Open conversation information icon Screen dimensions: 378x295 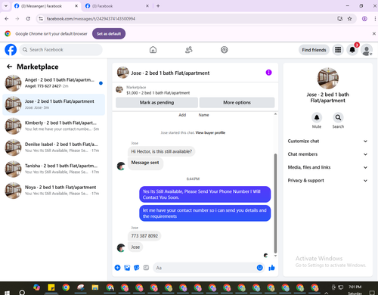point(268,73)
